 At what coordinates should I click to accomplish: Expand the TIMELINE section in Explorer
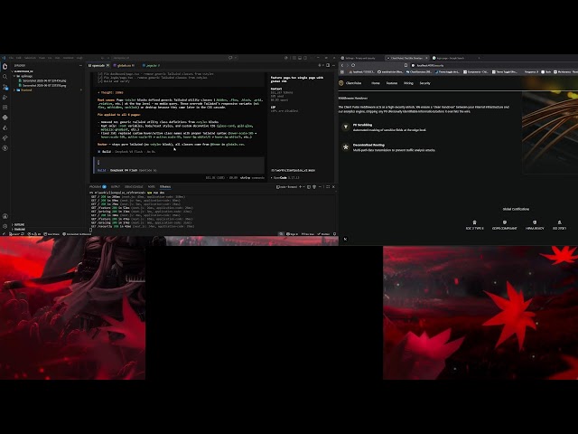coord(19,229)
